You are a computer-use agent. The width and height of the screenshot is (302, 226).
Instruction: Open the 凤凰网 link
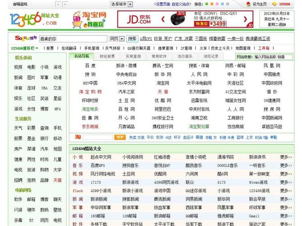click(272, 66)
